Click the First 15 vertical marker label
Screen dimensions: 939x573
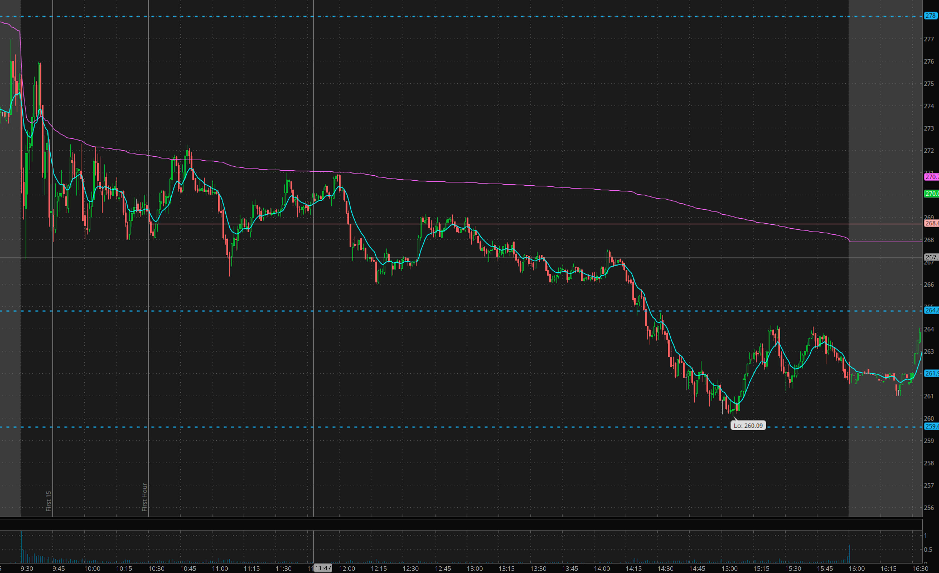click(x=49, y=500)
